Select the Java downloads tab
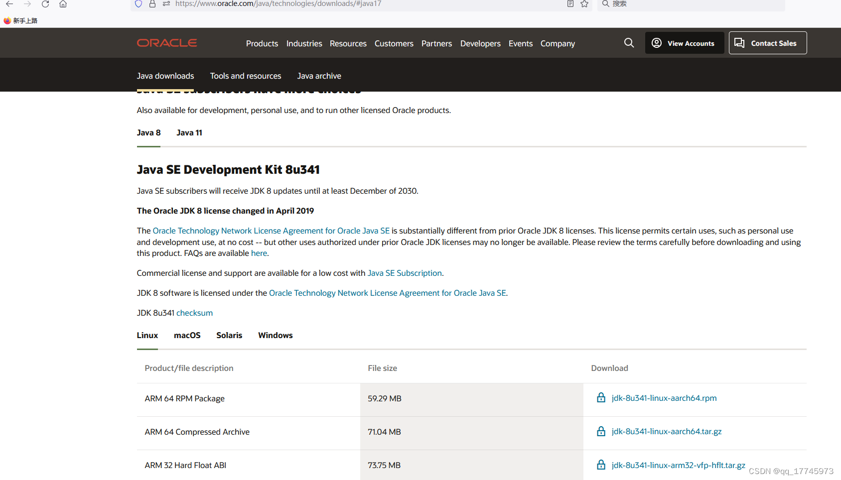 [x=165, y=76]
